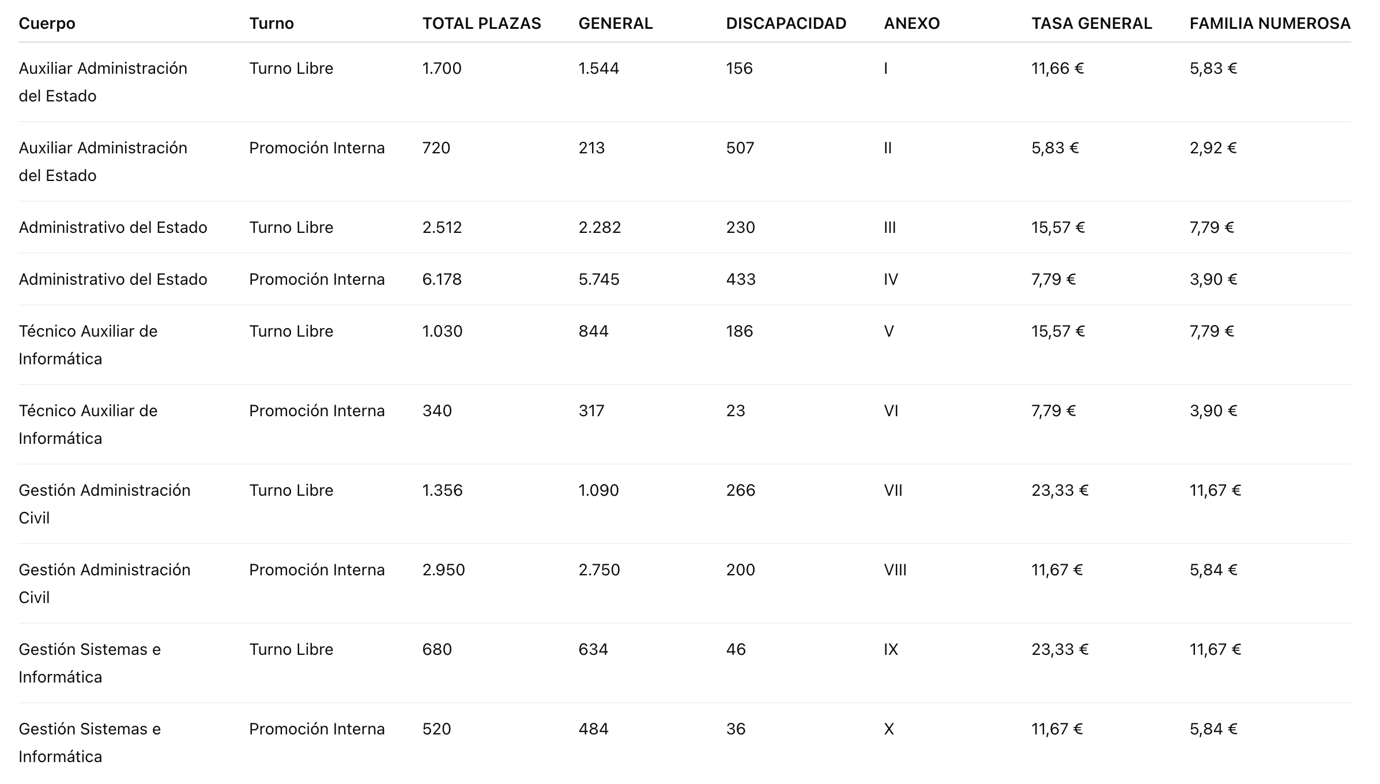Click the DISCAPACIDAD column header

pos(786,24)
